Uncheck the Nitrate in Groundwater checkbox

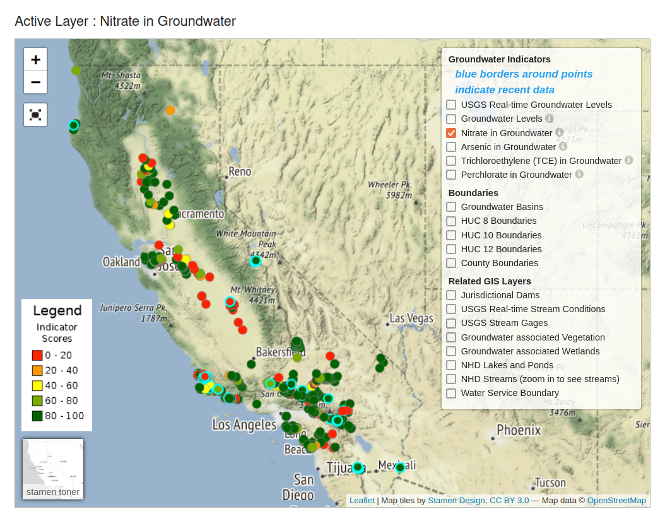451,133
